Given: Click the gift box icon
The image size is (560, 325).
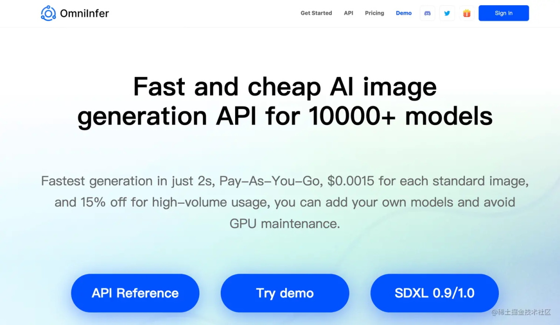Looking at the screenshot, I should point(467,13).
